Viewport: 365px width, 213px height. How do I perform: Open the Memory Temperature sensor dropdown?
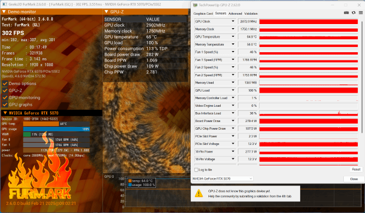[233, 45]
